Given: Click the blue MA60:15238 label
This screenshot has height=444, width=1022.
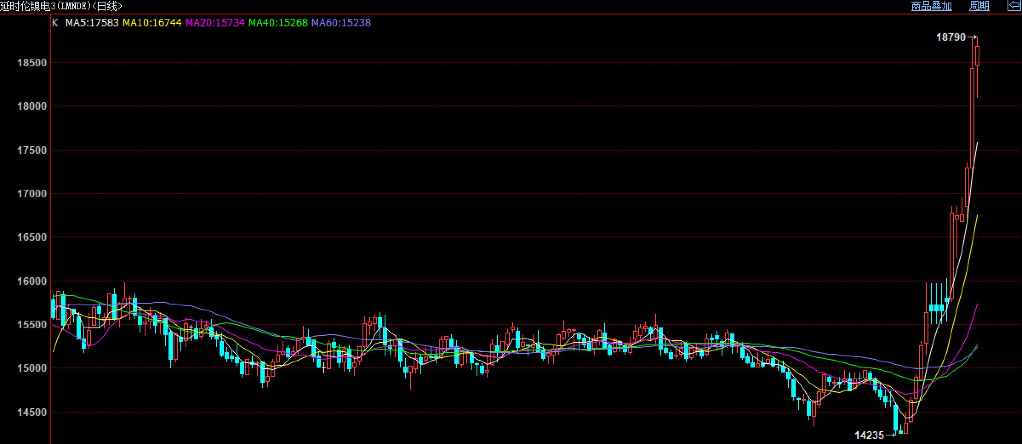Looking at the screenshot, I should point(341,23).
